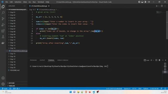
Task: Open the Accounts menu icon
Action: click(3, 78)
